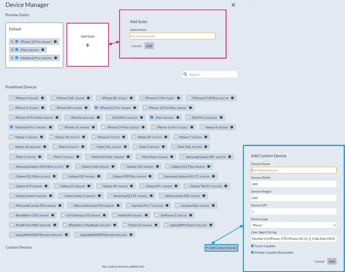Click 'No custom devices added yet!' text

[x=123, y=266]
